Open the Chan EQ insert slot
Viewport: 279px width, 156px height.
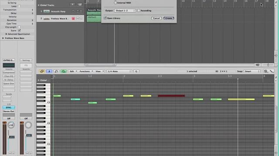click(9, 76)
